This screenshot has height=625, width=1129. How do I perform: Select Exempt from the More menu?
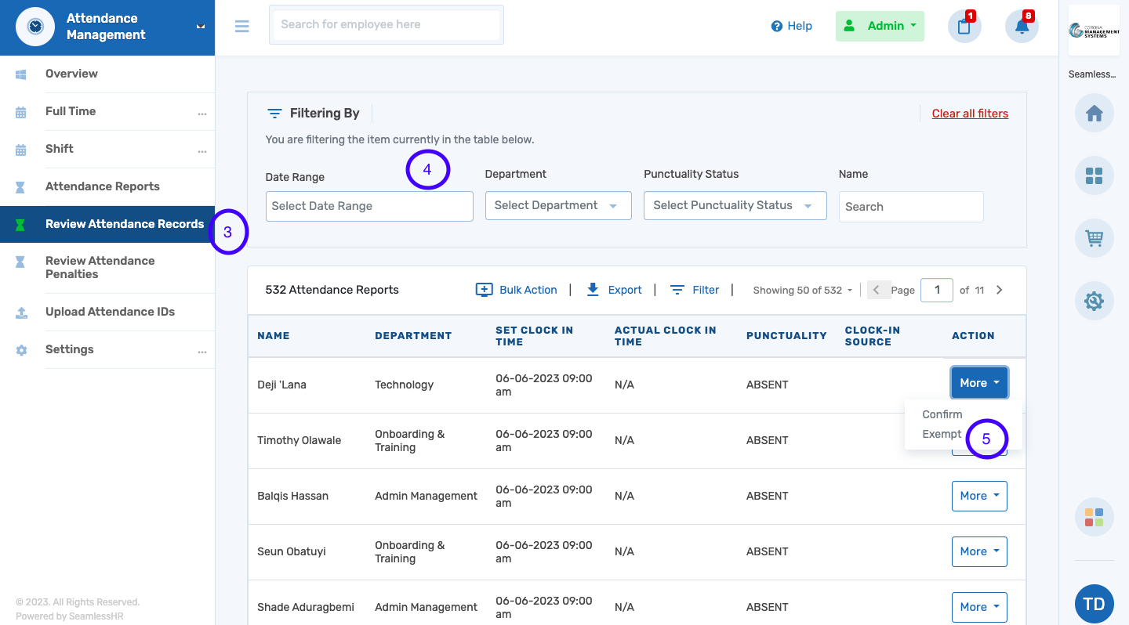coord(942,434)
